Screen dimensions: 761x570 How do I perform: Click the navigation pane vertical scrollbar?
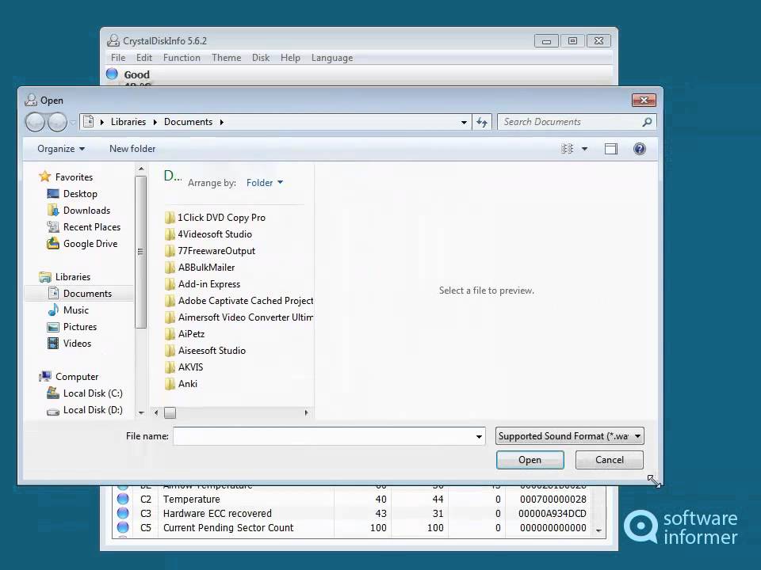tap(141, 252)
